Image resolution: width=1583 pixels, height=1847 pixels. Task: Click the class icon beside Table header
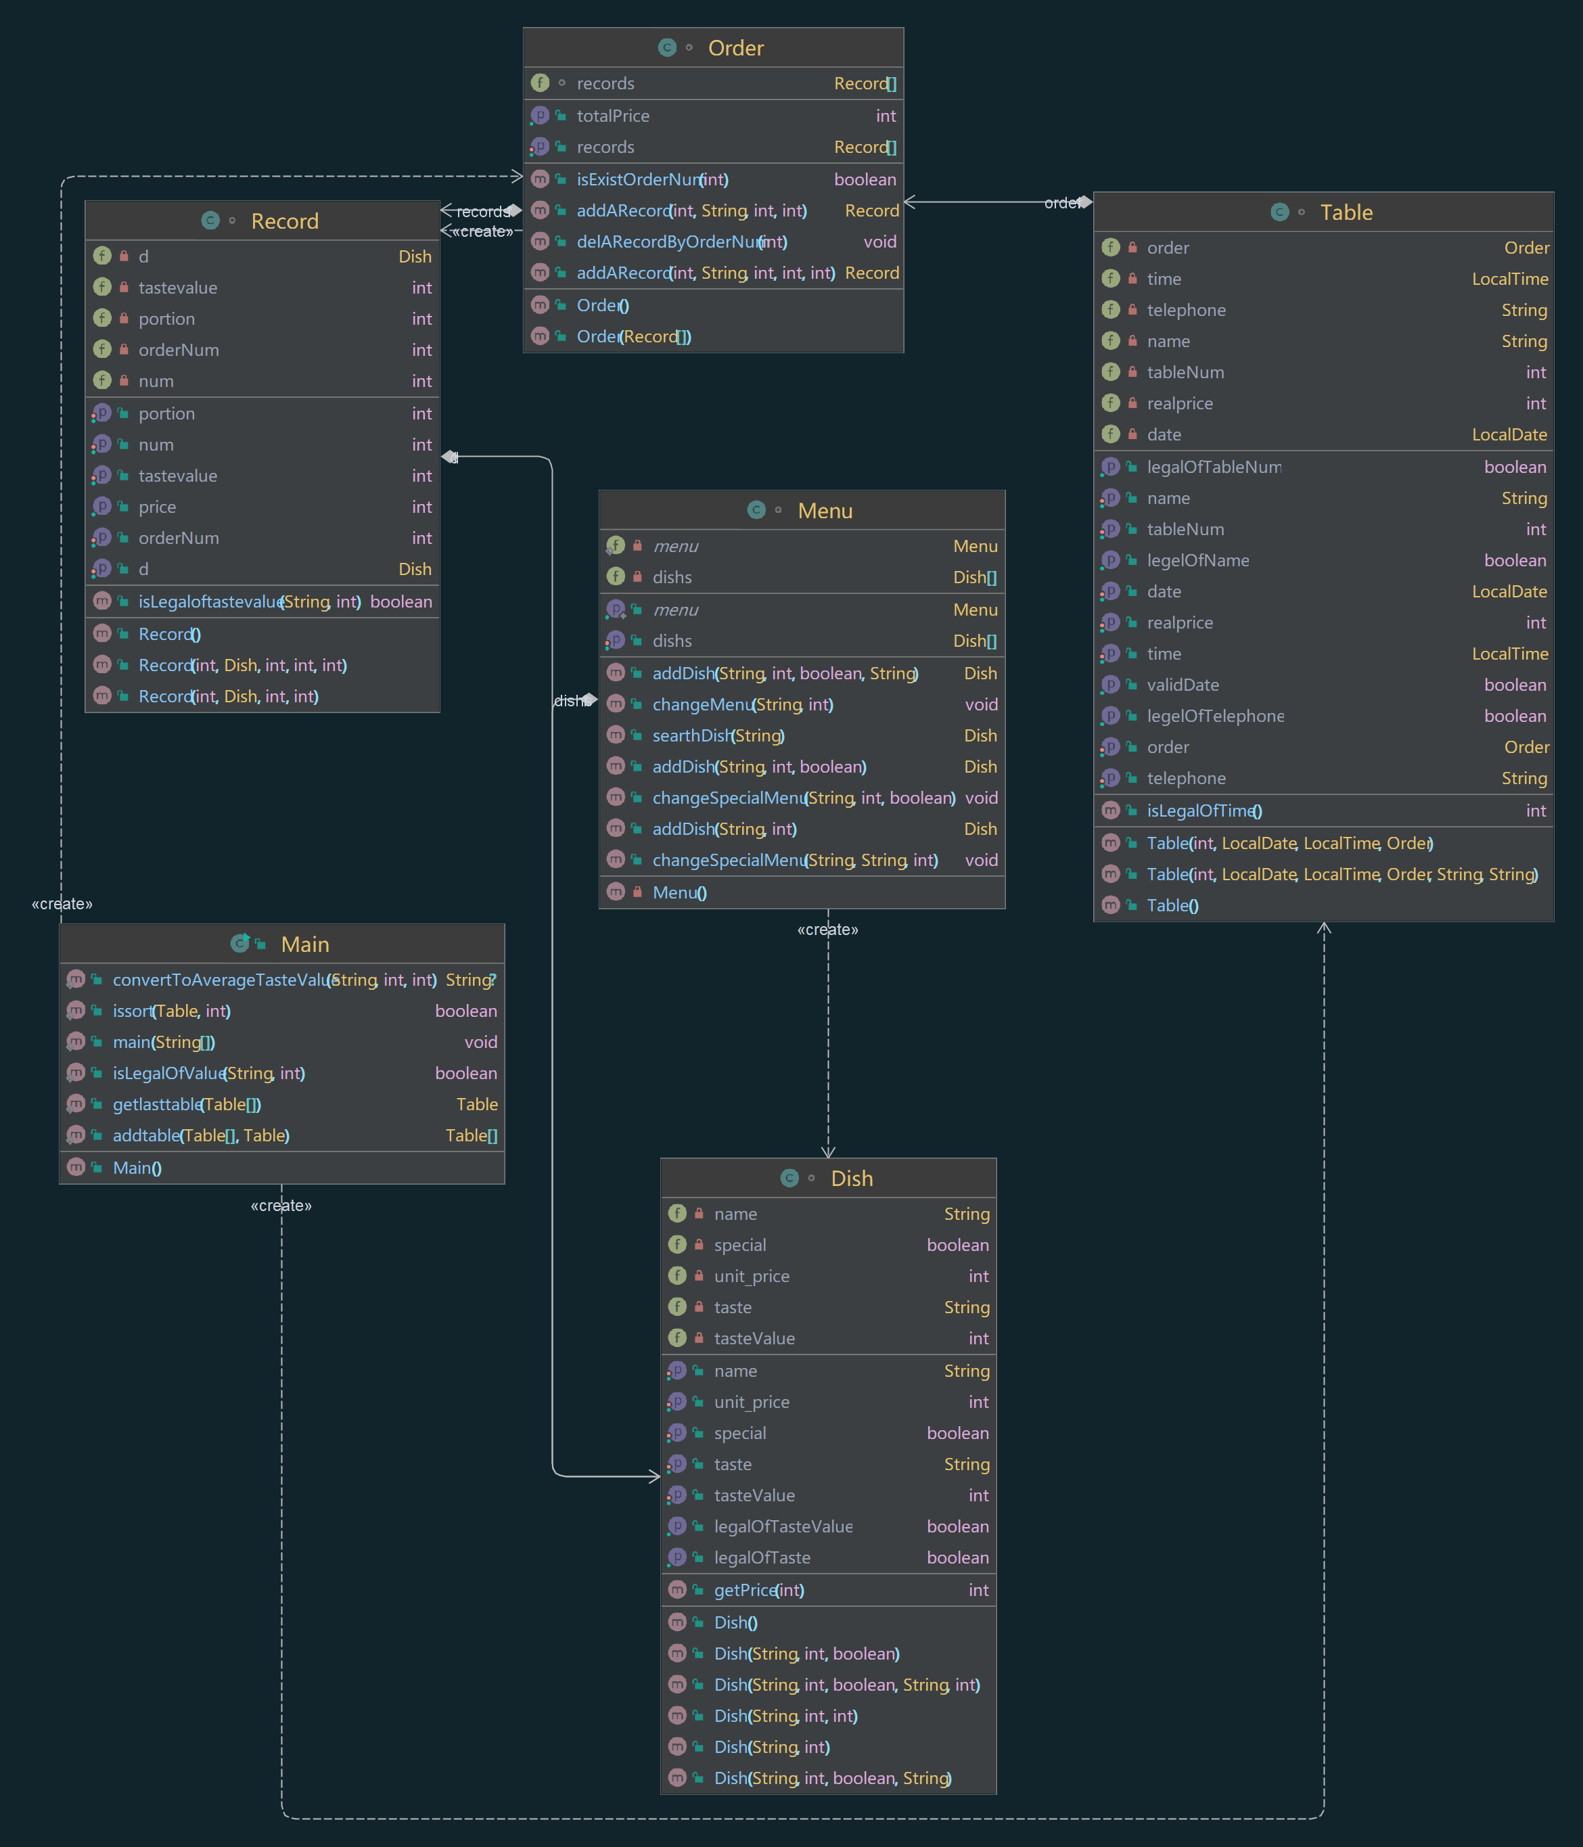(1280, 211)
